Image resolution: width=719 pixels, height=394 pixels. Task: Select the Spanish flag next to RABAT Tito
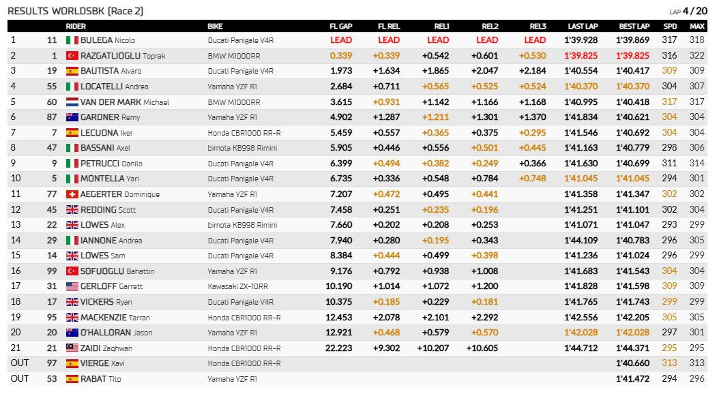click(72, 379)
